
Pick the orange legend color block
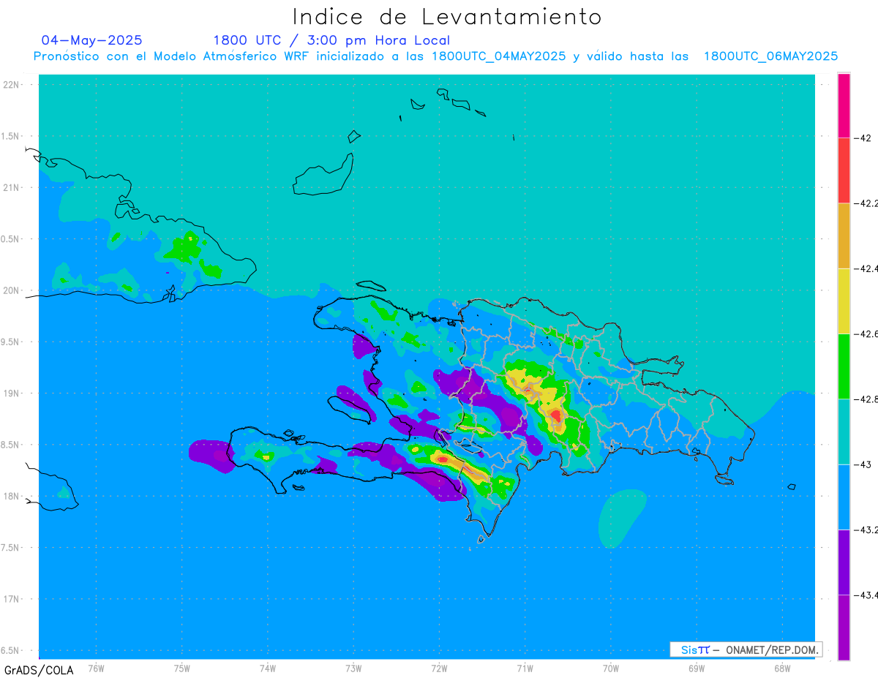coord(844,236)
